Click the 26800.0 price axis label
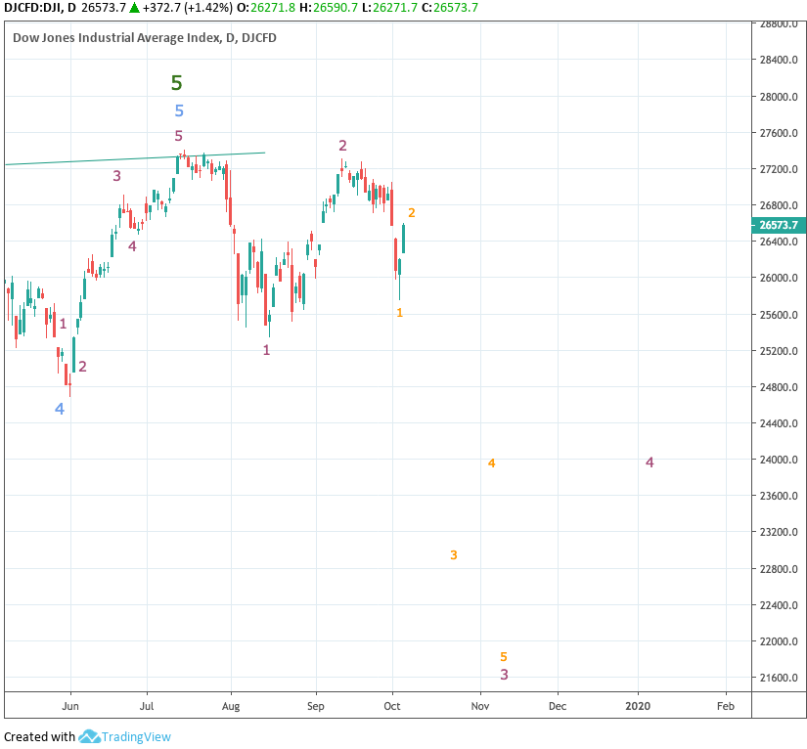The width and height of the screenshot is (807, 749). coord(780,205)
